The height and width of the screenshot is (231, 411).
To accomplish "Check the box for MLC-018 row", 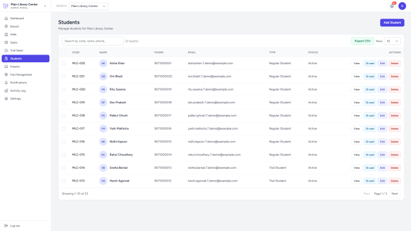I will coord(64,116).
